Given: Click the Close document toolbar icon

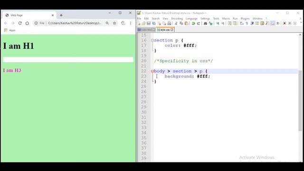Looking at the screenshot, I should point(159,23).
